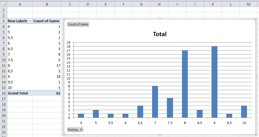
Task: Click x-axis label 5,5 on chart
Action: pyautogui.click(x=111, y=123)
